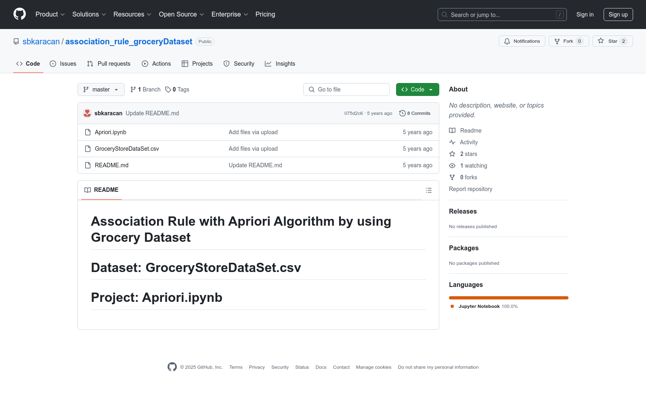Open the Releases heading link
The image size is (646, 403).
(x=463, y=211)
